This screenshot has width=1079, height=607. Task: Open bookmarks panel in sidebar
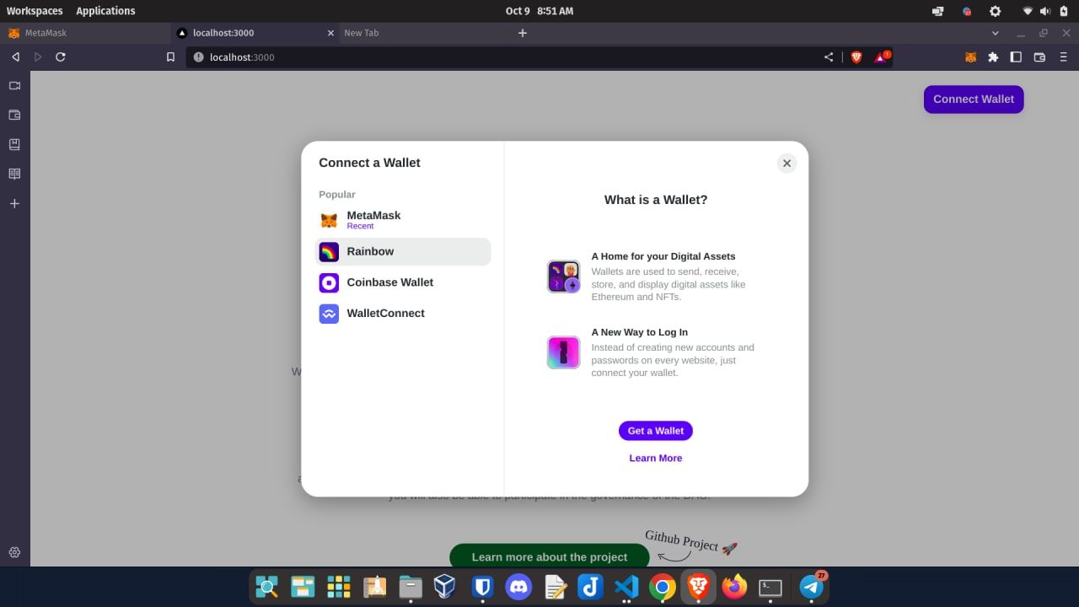[x=14, y=145]
